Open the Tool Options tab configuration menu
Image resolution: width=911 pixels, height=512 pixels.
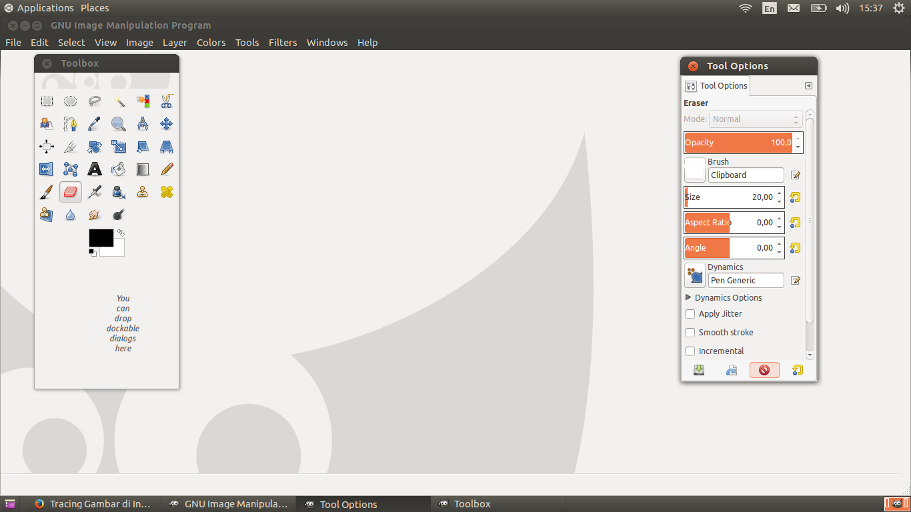pyautogui.click(x=808, y=86)
